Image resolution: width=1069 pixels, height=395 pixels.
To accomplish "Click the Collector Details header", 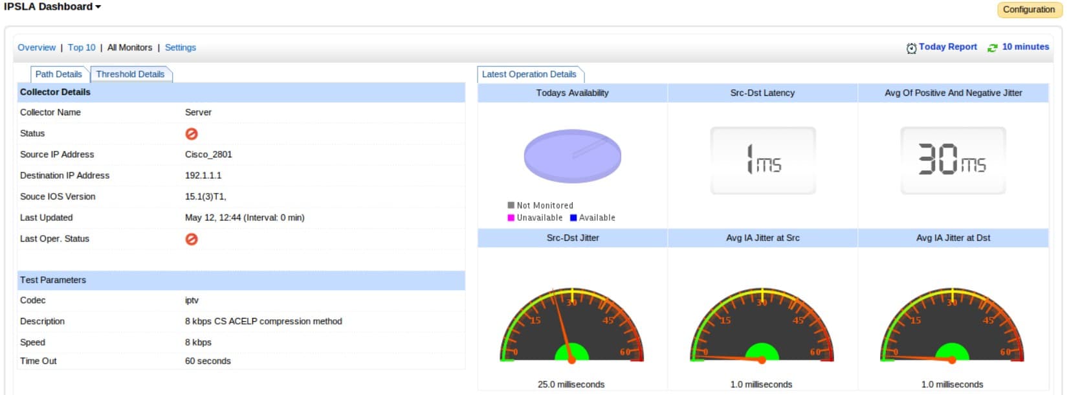I will 241,92.
